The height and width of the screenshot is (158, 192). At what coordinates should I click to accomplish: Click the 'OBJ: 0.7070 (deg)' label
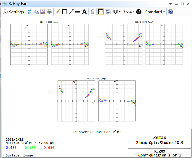tap(144, 22)
